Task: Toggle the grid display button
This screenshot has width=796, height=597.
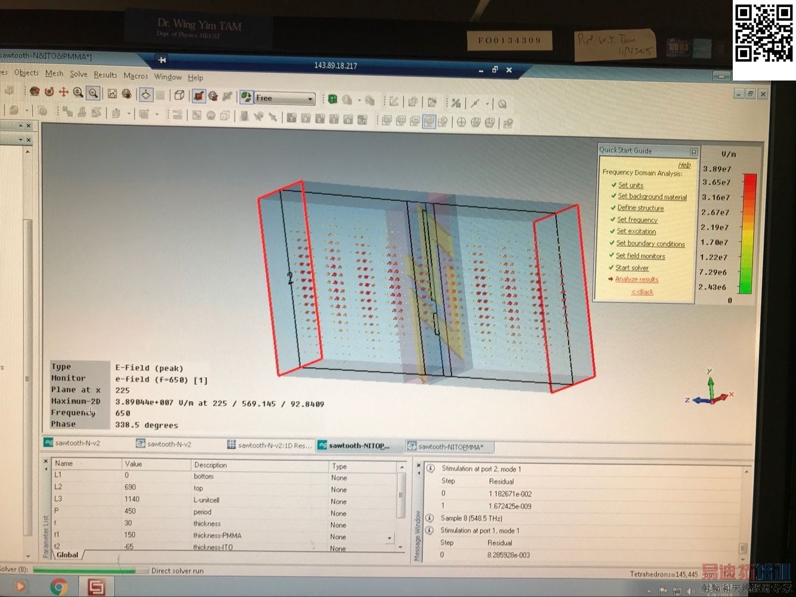Action: pos(160,94)
